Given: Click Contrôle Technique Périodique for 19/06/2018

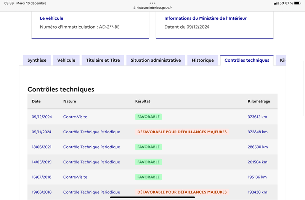Looking at the screenshot, I should click(x=91, y=192).
